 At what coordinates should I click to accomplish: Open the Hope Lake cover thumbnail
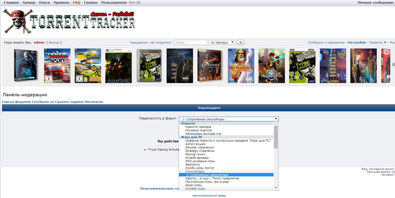[180, 66]
